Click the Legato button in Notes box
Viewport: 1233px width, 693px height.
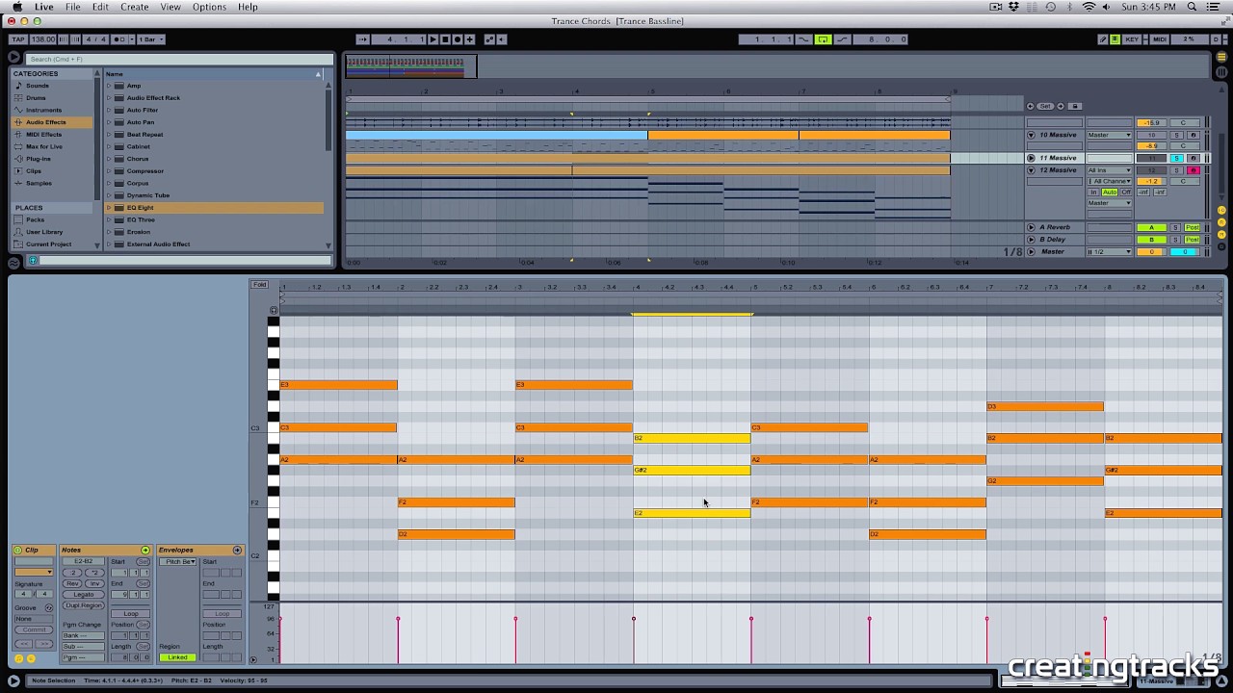pyautogui.click(x=84, y=595)
